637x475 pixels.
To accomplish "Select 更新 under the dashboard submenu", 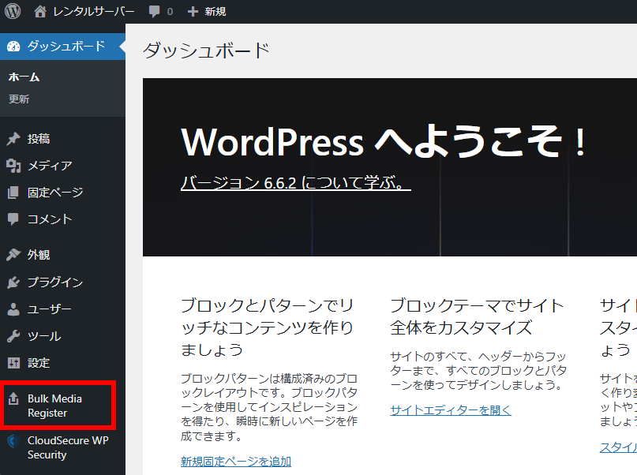I will 19,99.
